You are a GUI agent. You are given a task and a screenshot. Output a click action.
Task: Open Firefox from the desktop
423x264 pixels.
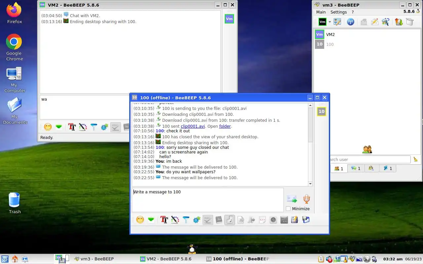click(x=14, y=14)
